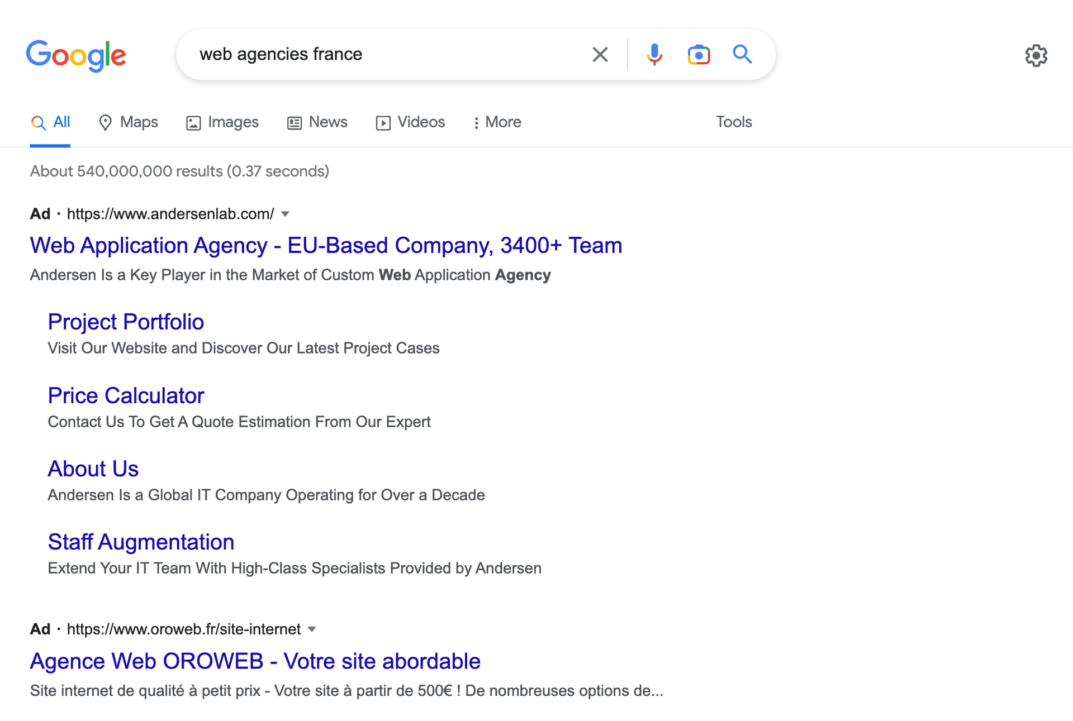Select the Images search icon
Image resolution: width=1073 pixels, height=721 pixels.
click(222, 122)
